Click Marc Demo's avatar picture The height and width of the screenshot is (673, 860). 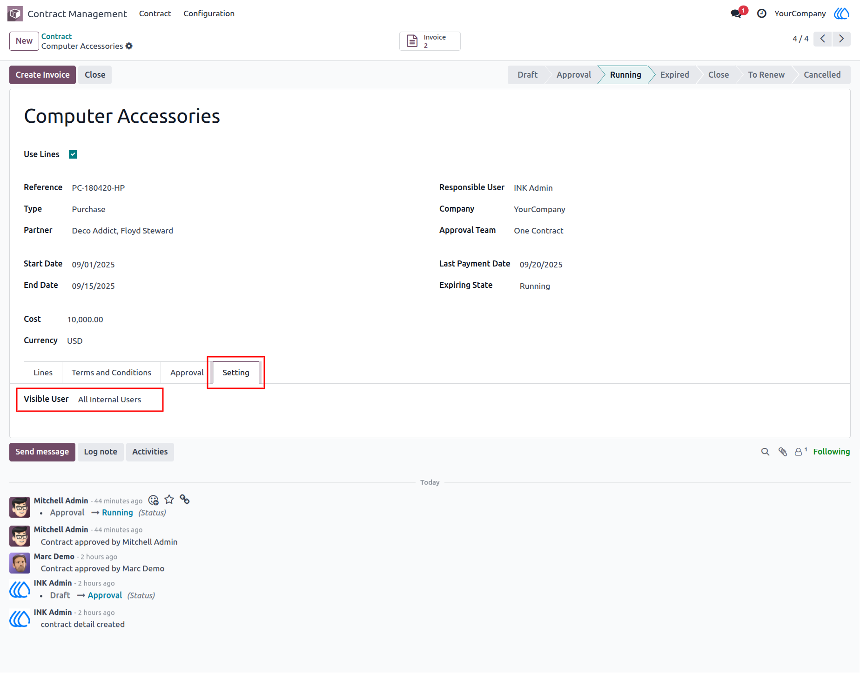click(20, 563)
